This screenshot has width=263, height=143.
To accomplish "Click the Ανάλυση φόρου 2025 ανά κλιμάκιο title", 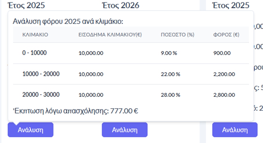I will pos(68,22).
